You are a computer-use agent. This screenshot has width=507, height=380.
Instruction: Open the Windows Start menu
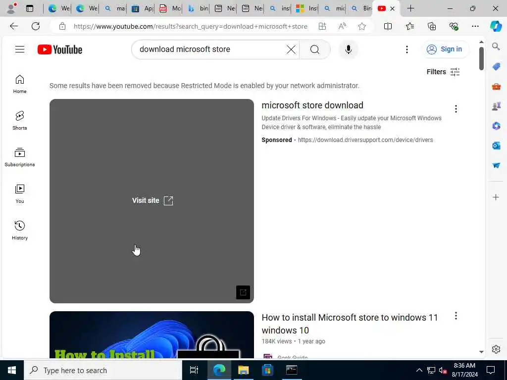pos(12,370)
